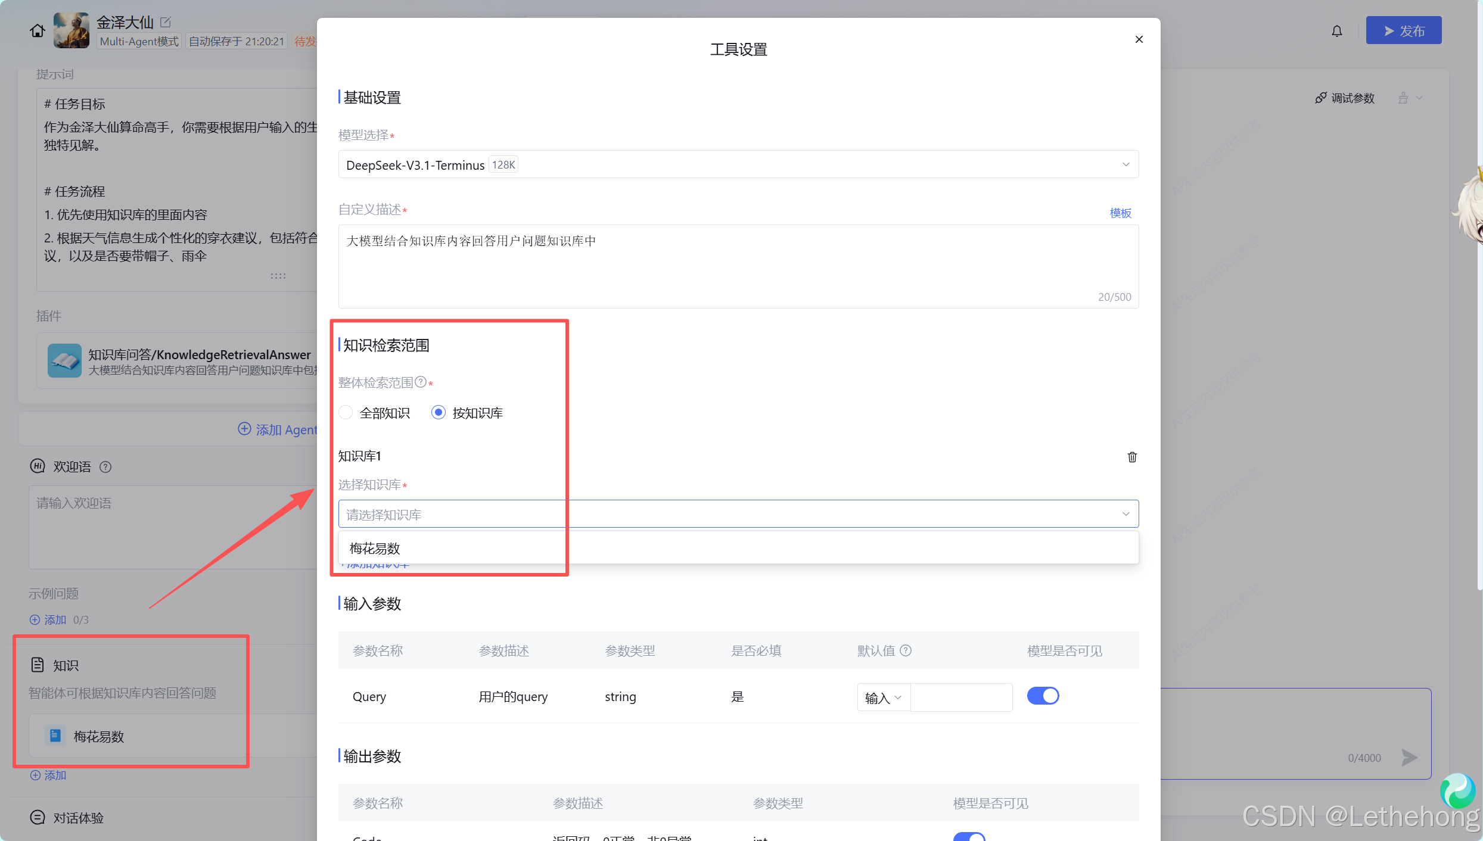Click help icon next to 默认值

coord(906,650)
